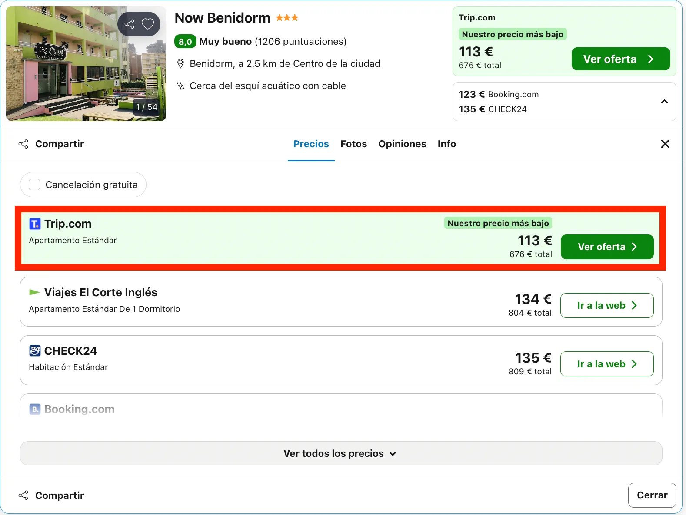686x515 pixels.
Task: Click the bottom Compartir share icon
Action: 23,495
